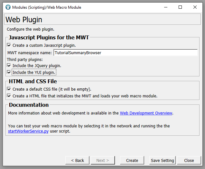
Task: Uncheck Create a custom Javascript plugin
Action: coord(9,45)
